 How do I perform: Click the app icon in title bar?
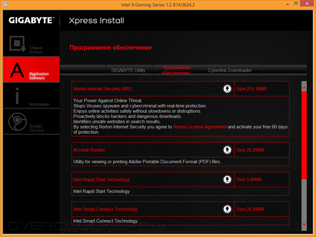click(5, 4)
